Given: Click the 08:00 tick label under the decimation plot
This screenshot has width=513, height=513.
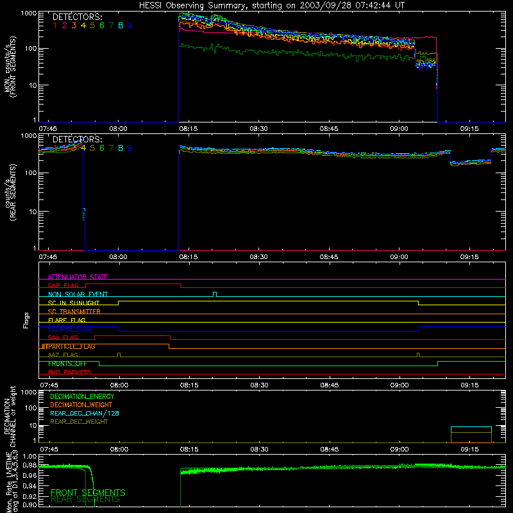Looking at the screenshot, I should [x=119, y=450].
